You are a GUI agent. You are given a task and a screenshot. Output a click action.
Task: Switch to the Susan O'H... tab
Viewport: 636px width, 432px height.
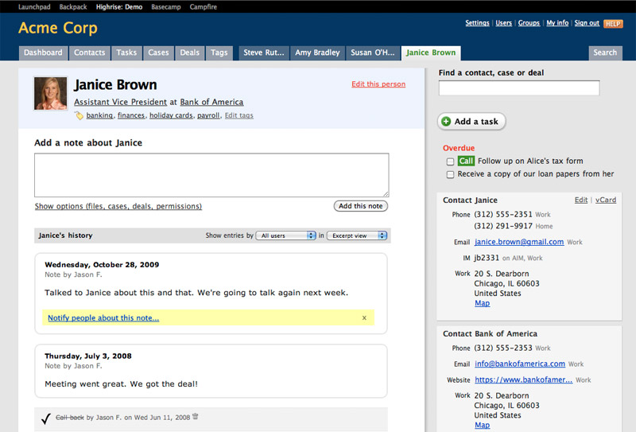coord(373,53)
